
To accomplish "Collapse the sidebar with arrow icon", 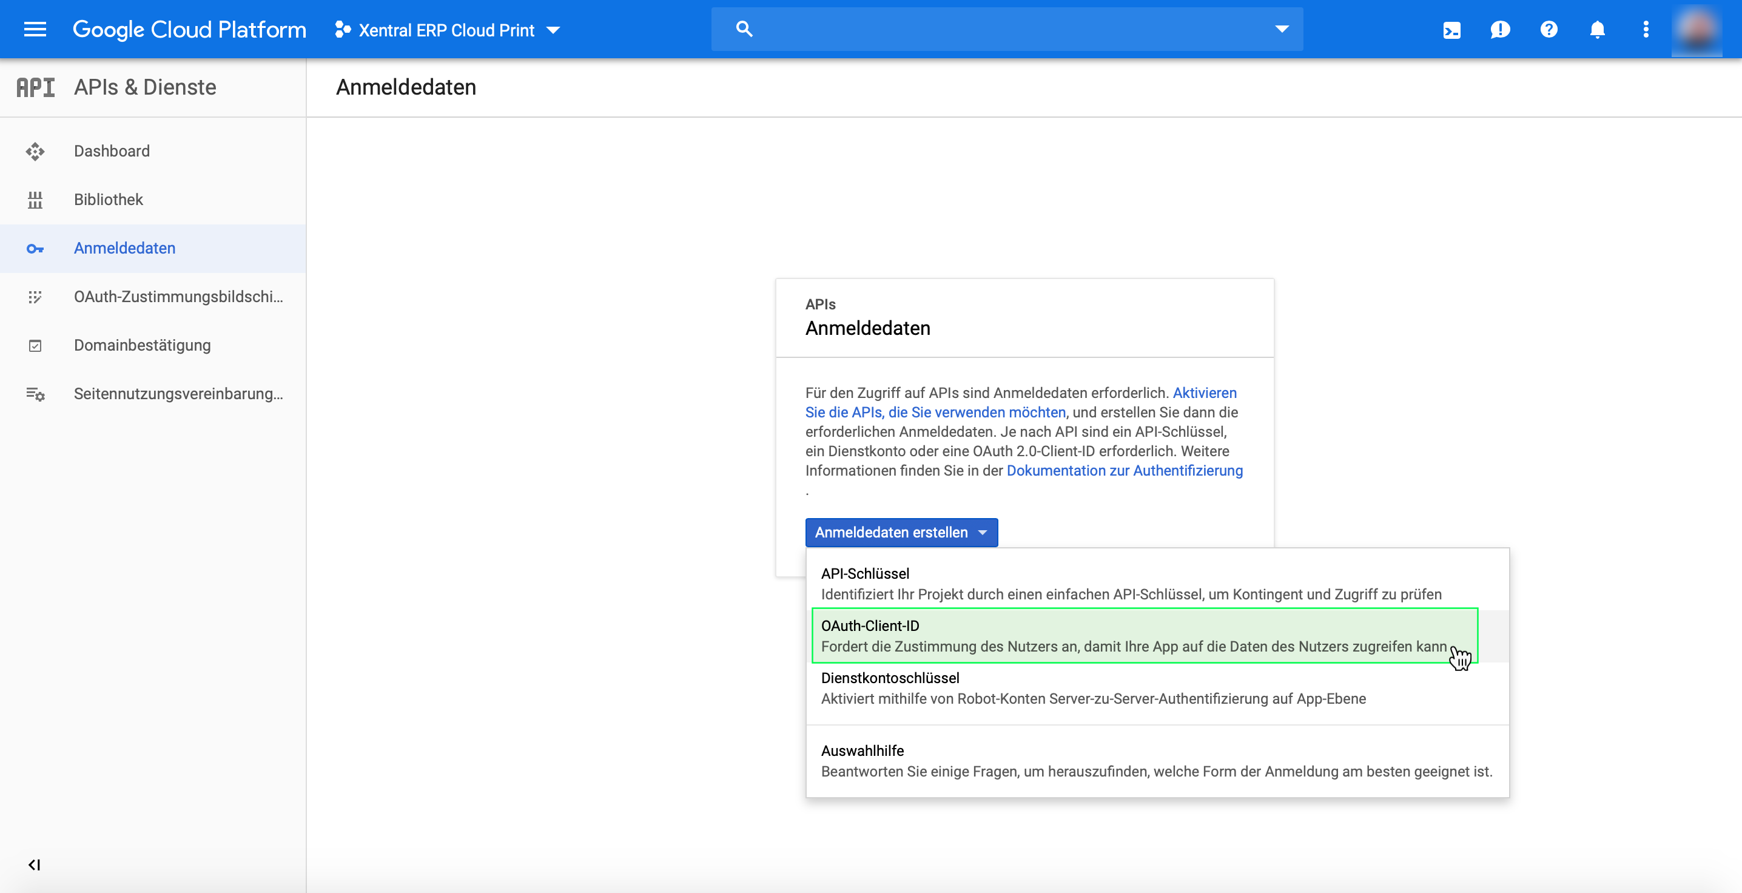I will tap(35, 864).
